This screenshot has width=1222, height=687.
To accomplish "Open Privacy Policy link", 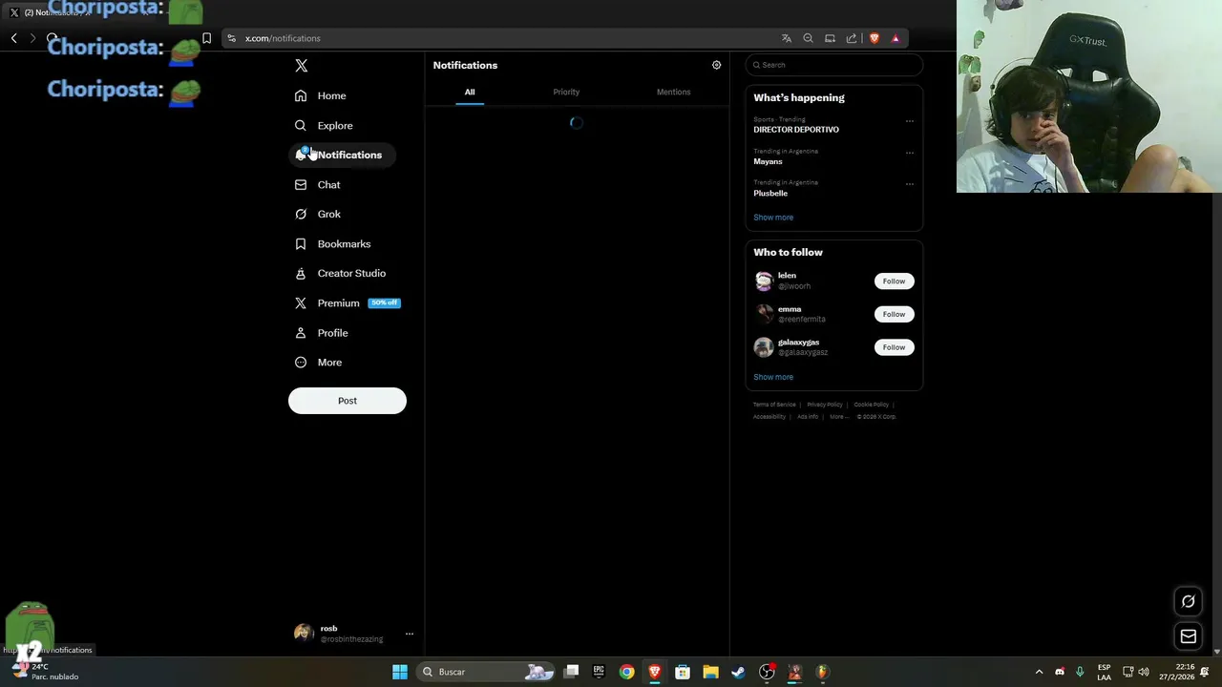I will click(x=825, y=405).
